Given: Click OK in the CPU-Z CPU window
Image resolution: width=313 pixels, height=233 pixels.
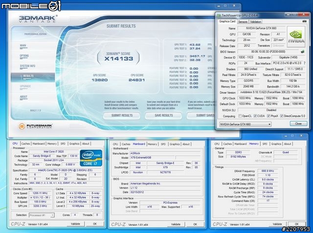Looking at the screenshot, I should click(x=95, y=224).
